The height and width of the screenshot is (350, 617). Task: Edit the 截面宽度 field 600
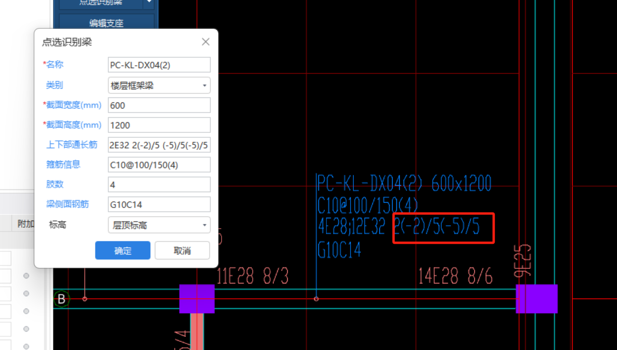(x=159, y=105)
